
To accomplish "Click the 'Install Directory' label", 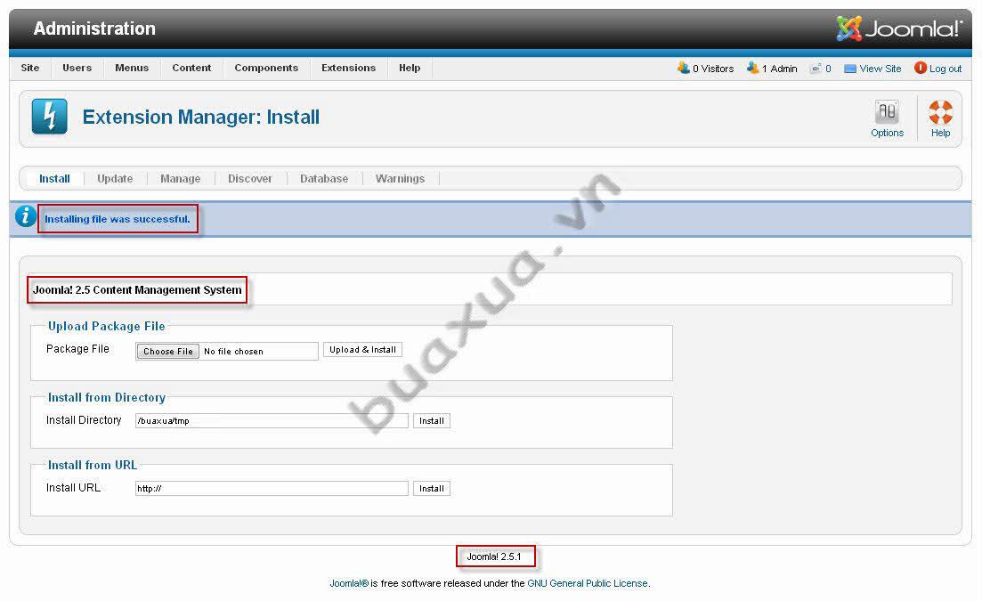I will coord(84,420).
